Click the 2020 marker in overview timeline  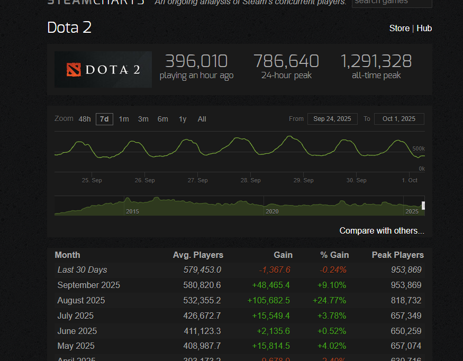272,211
